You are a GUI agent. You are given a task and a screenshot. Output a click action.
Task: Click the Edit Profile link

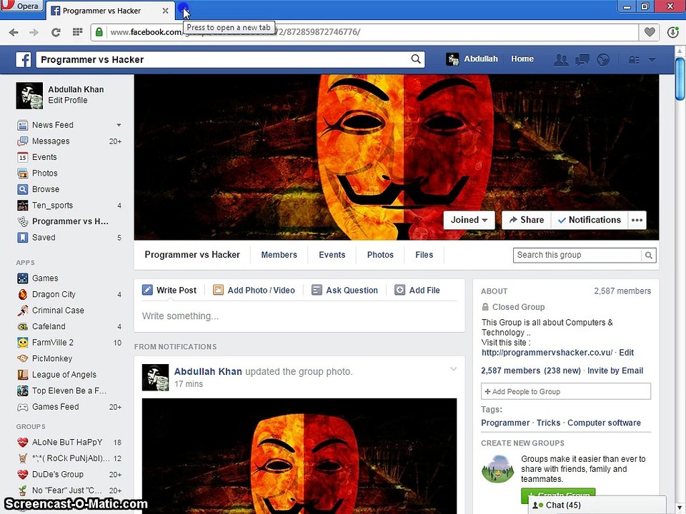click(x=68, y=100)
